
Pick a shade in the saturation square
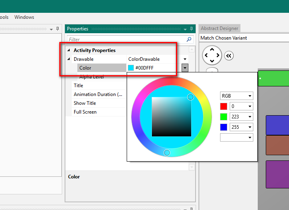coord(172,117)
